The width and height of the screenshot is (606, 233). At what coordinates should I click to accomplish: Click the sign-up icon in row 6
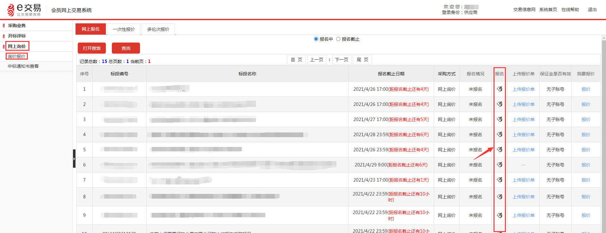500,165
